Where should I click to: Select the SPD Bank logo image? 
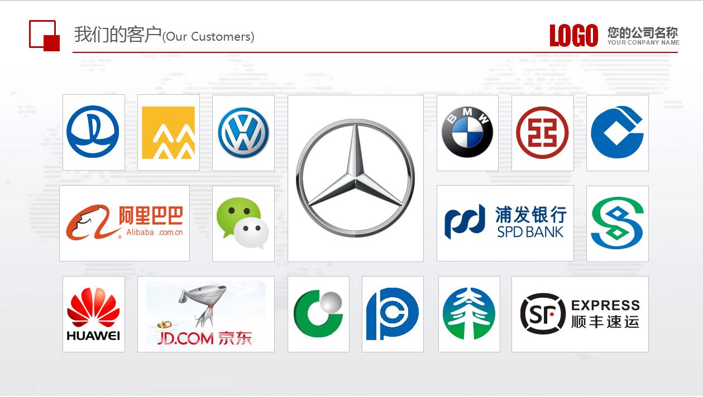505,223
